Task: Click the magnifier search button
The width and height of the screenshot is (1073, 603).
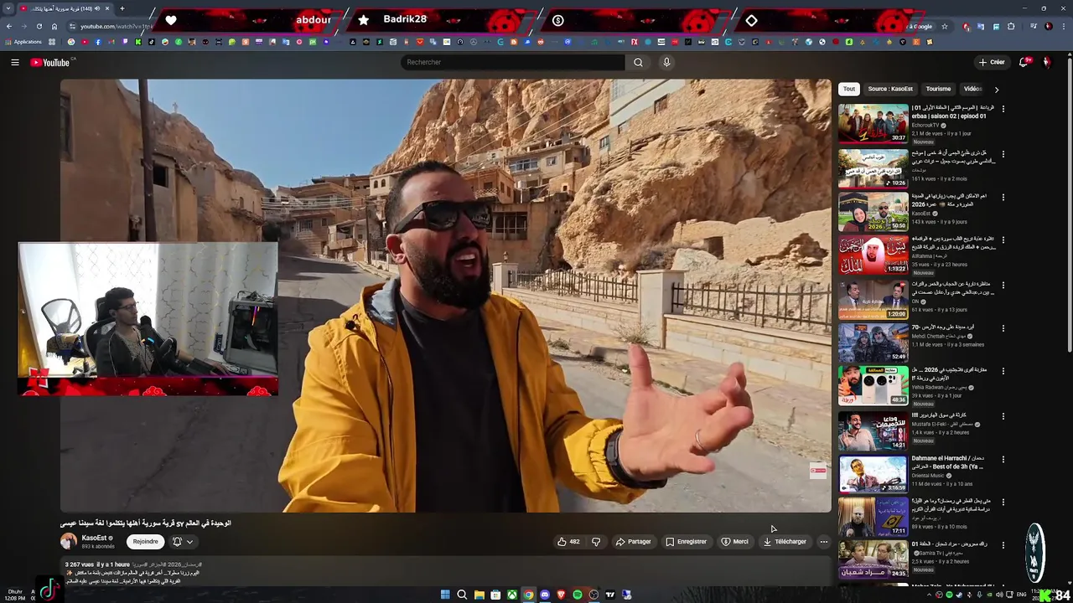Action: (x=638, y=62)
